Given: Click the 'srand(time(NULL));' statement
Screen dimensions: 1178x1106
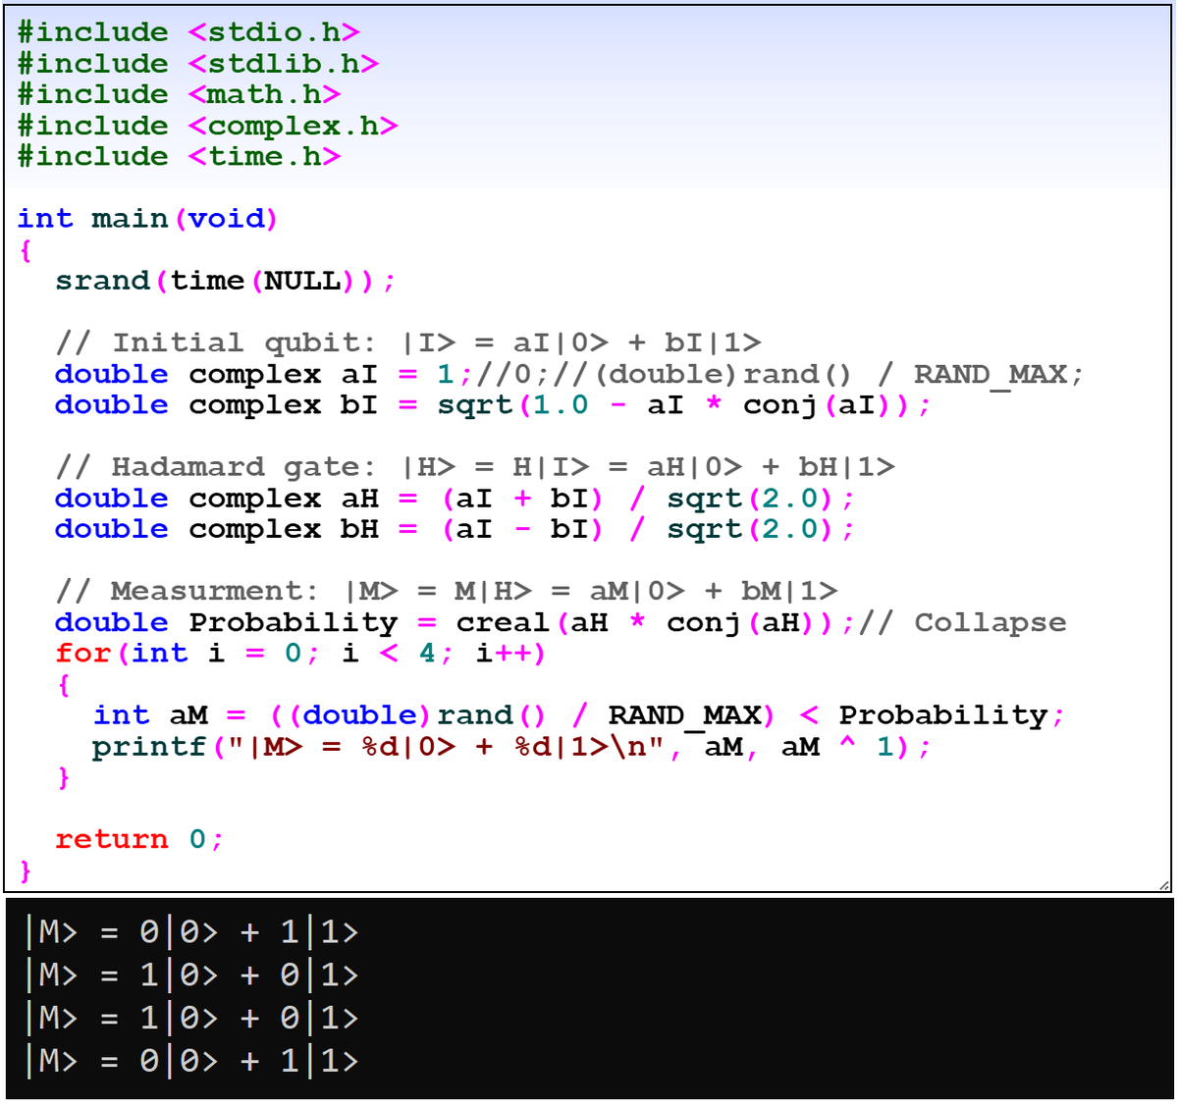Looking at the screenshot, I should (226, 281).
